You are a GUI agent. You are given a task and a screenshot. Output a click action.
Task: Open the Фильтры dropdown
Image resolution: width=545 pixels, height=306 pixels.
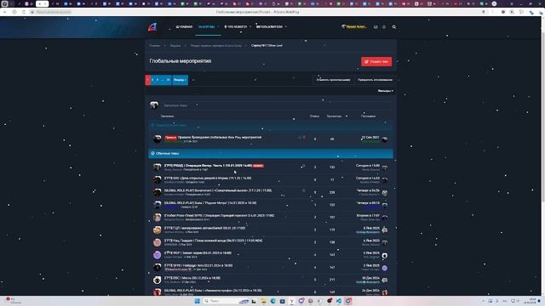386,91
